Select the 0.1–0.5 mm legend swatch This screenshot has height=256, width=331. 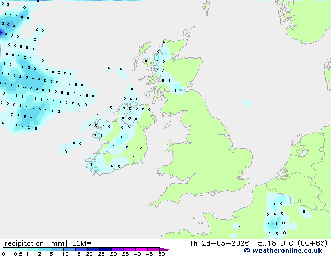click(x=9, y=249)
